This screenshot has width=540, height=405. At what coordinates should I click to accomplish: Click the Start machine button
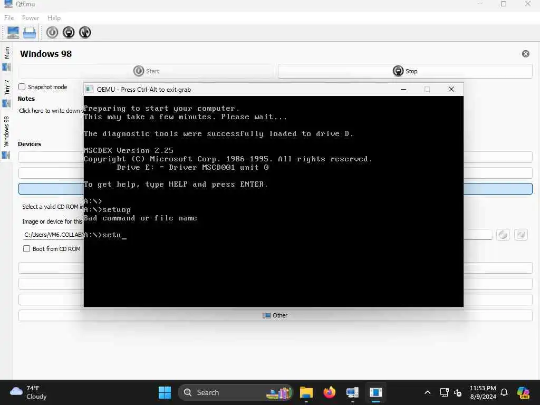(146, 71)
